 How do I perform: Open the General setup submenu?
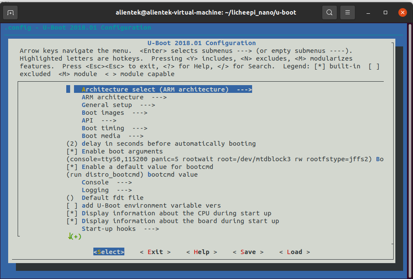tap(118, 105)
